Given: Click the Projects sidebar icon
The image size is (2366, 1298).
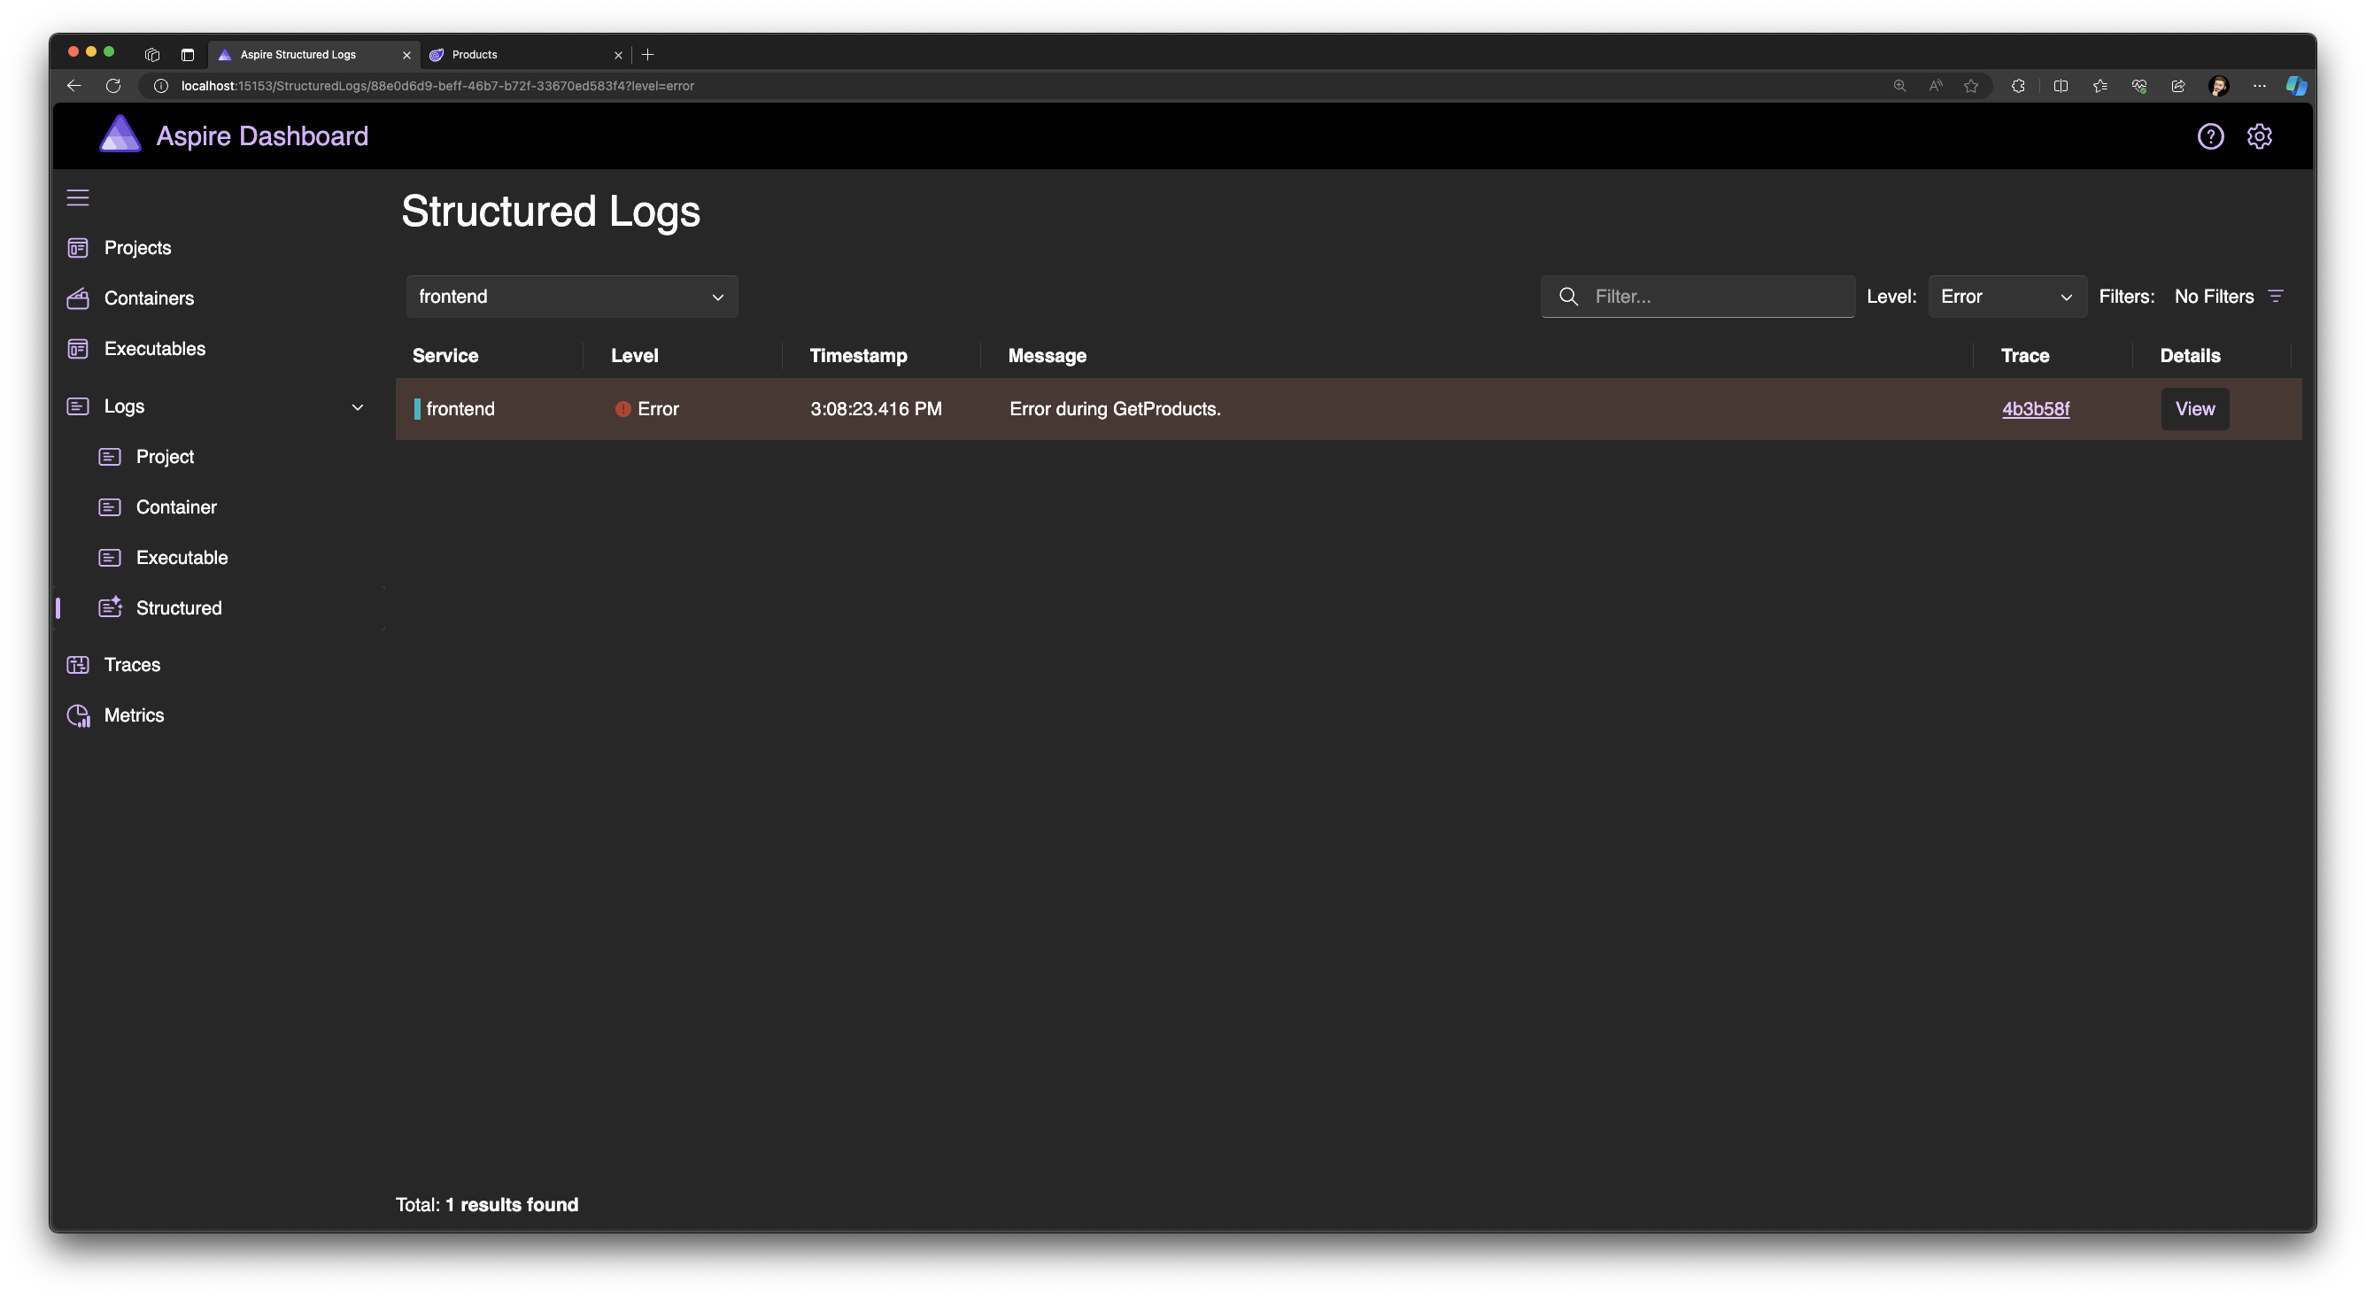Looking at the screenshot, I should pos(78,248).
